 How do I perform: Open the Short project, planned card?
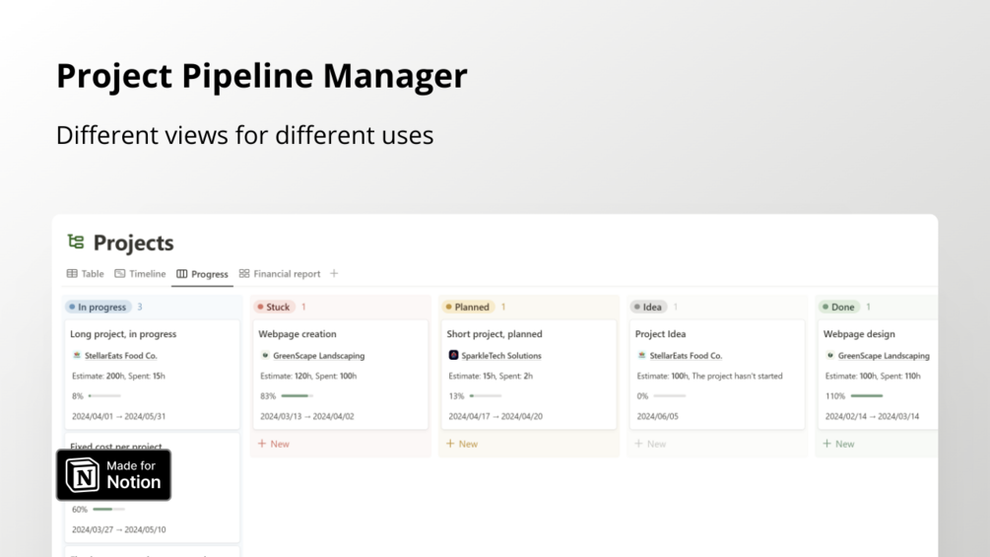click(x=495, y=334)
